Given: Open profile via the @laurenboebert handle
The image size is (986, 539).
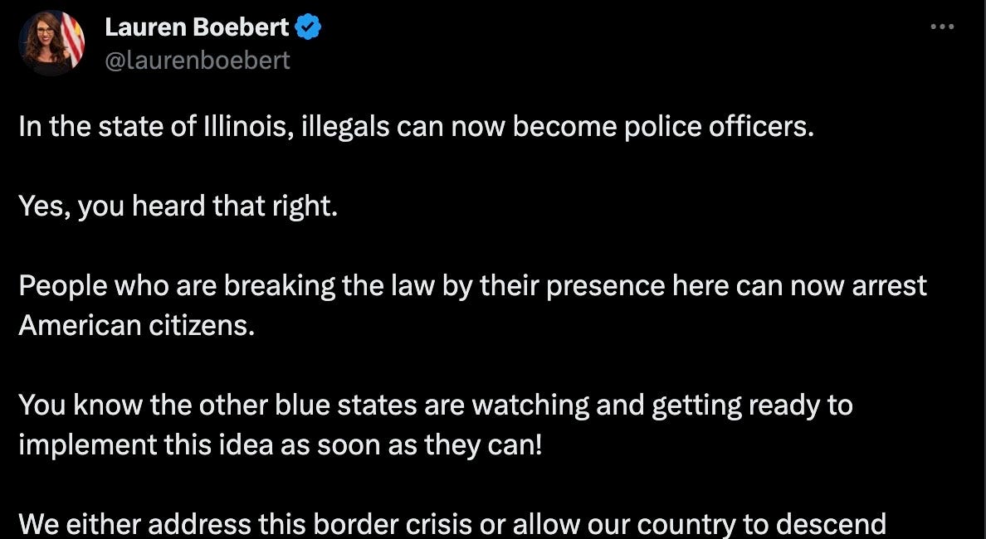Looking at the screenshot, I should click(197, 60).
